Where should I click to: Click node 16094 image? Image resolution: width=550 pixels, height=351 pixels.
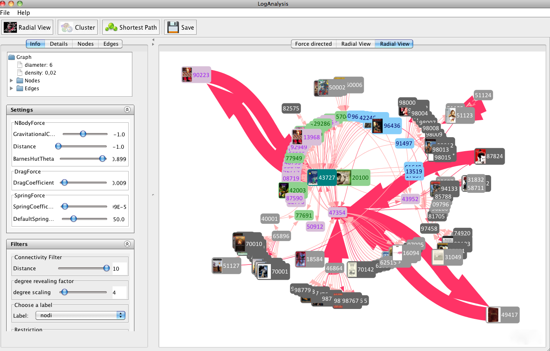pyautogui.click(x=397, y=253)
